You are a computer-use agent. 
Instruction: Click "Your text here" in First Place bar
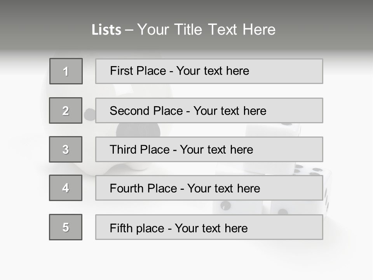pyautogui.click(x=213, y=71)
